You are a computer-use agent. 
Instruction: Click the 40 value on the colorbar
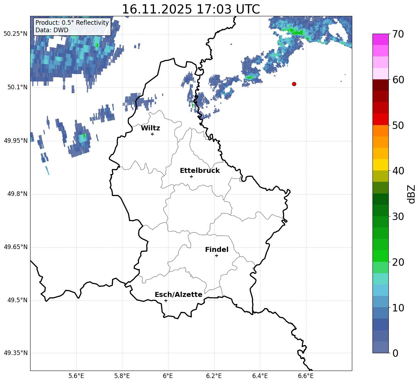pos(398,171)
